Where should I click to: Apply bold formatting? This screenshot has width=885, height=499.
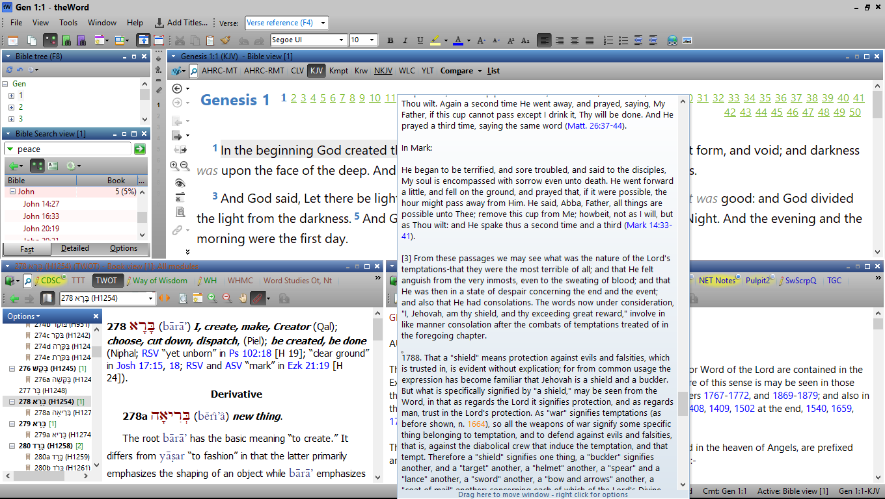coord(390,40)
